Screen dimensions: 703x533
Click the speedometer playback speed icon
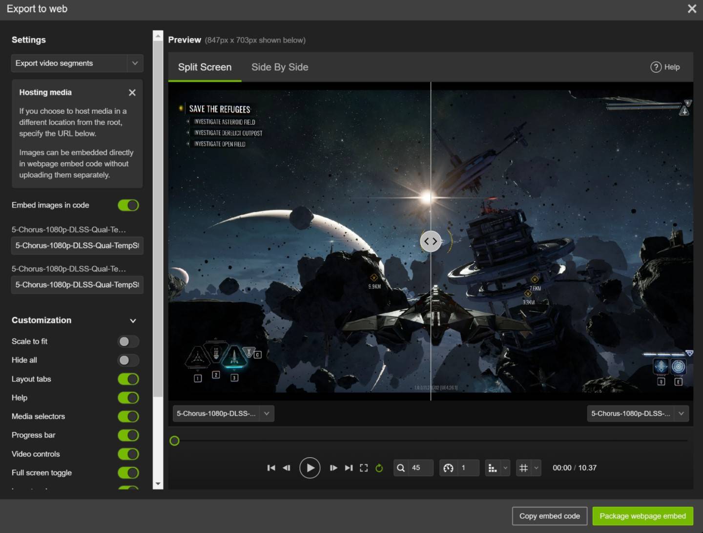pyautogui.click(x=448, y=468)
